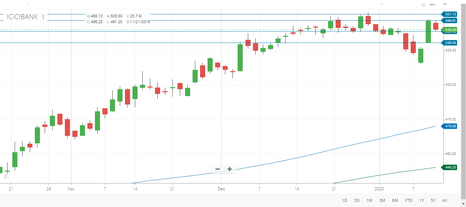Open the three-dot menu beside ICICIBANK
466x207 pixels.
(43, 17)
